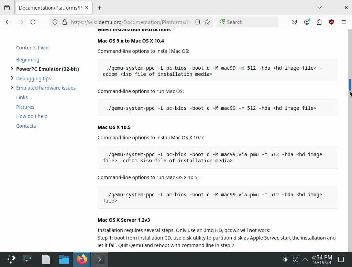Click the Mac OS X Server 1.2v3 heading
The image size is (352, 267).
click(124, 220)
